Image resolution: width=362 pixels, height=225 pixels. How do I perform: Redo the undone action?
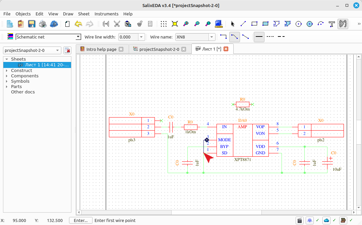(x=89, y=24)
